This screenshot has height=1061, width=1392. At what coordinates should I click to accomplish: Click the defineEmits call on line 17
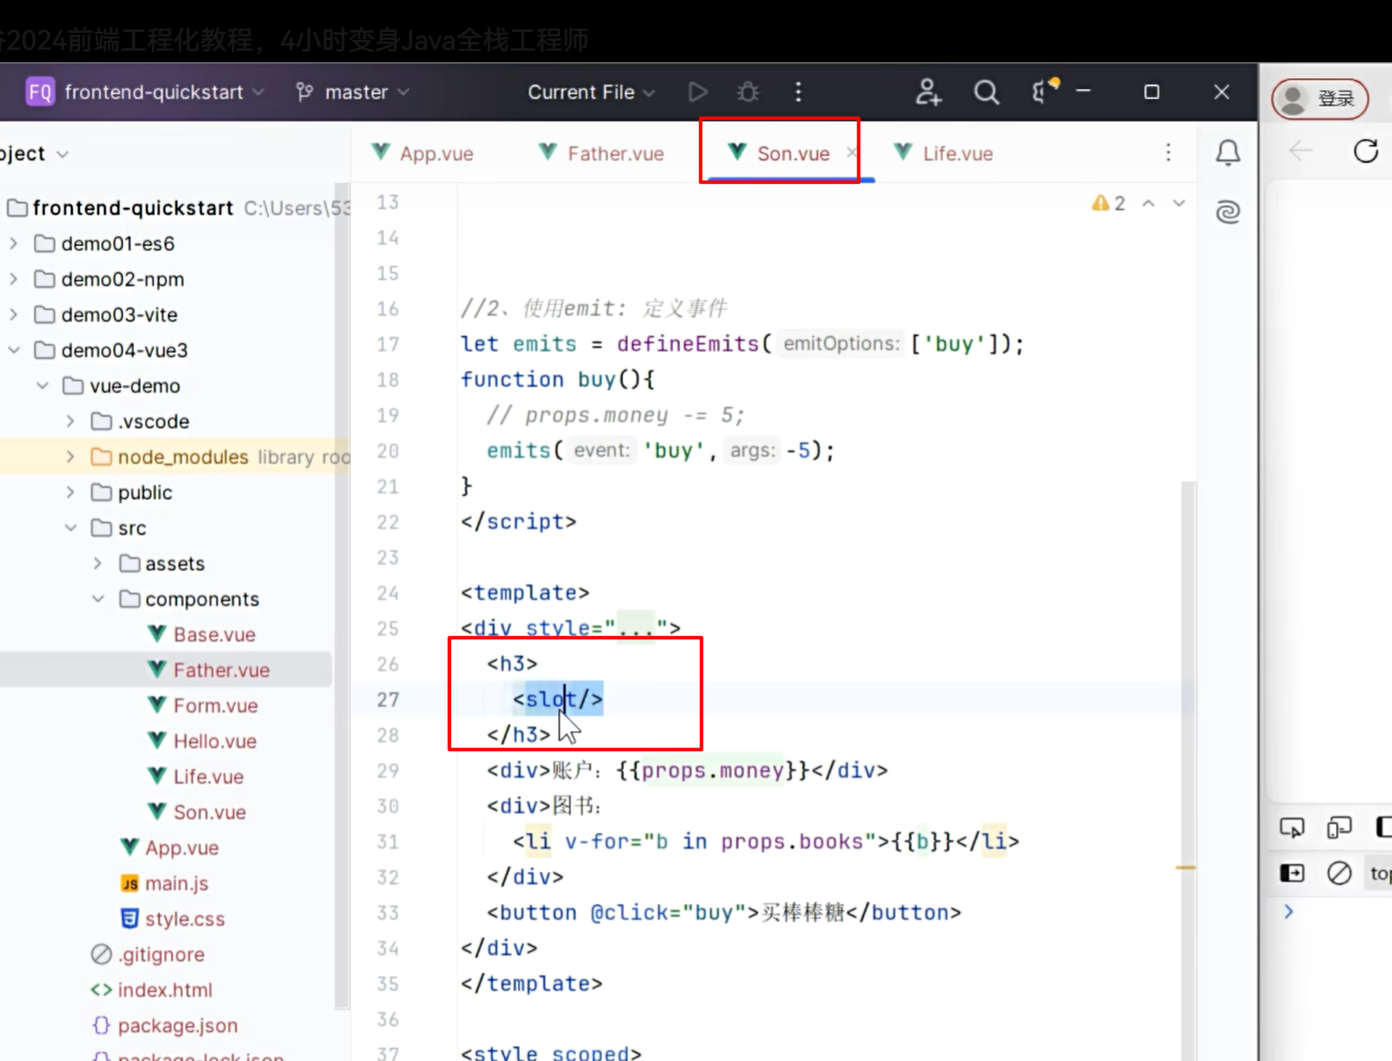[687, 344]
